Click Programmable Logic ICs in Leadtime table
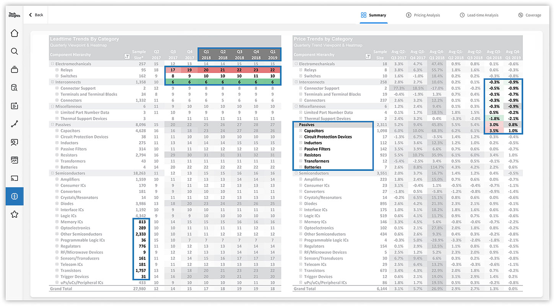The image size is (555, 306). coord(83,240)
